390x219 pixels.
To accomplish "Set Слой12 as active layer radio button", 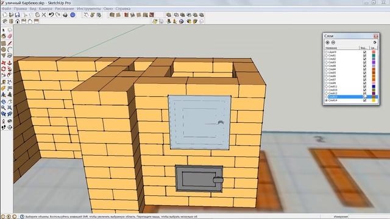I will [x=327, y=93].
